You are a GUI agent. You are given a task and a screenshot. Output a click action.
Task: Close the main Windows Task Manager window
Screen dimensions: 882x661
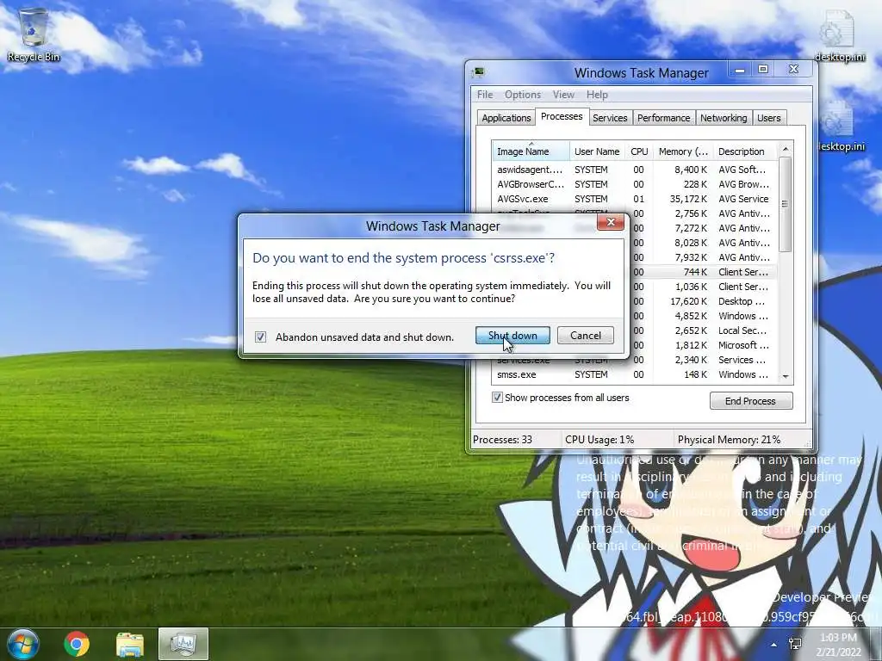793,70
